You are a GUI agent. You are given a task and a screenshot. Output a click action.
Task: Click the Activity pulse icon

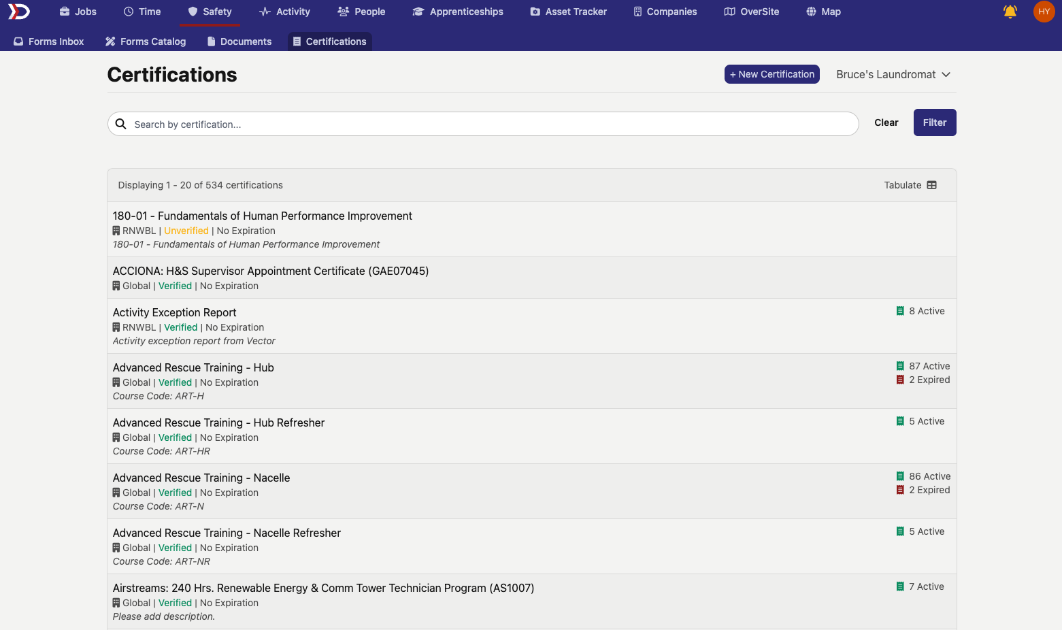pyautogui.click(x=265, y=12)
